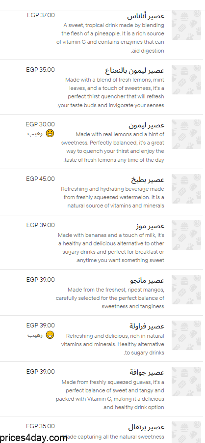Click the pineapple juice placeholder thumbnail

coord(186,25)
